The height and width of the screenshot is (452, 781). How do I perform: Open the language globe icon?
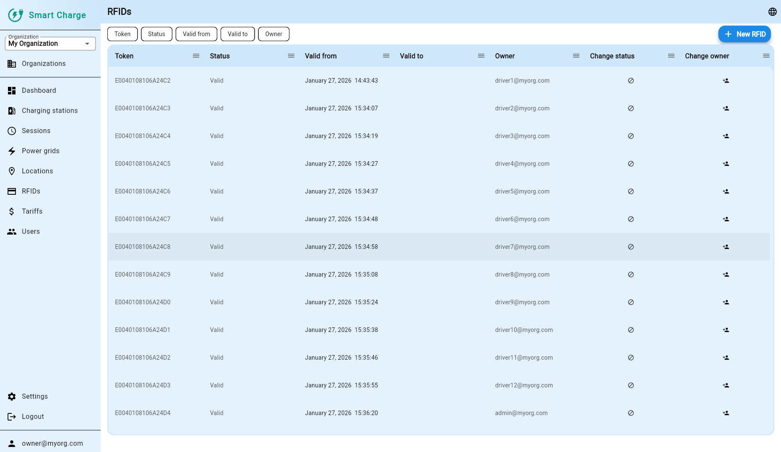point(772,12)
